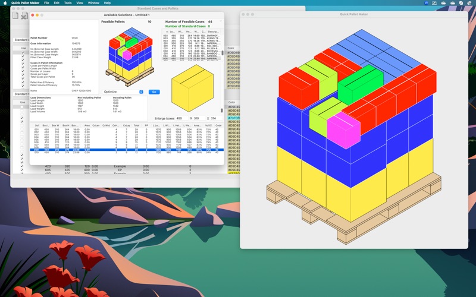Open the Help menu
The image size is (476, 297).
coord(107,3)
